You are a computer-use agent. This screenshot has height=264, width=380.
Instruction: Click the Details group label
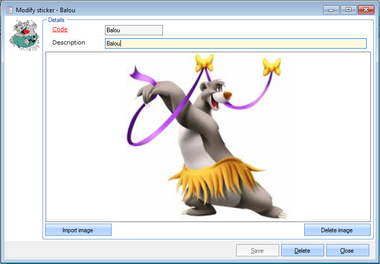point(56,20)
